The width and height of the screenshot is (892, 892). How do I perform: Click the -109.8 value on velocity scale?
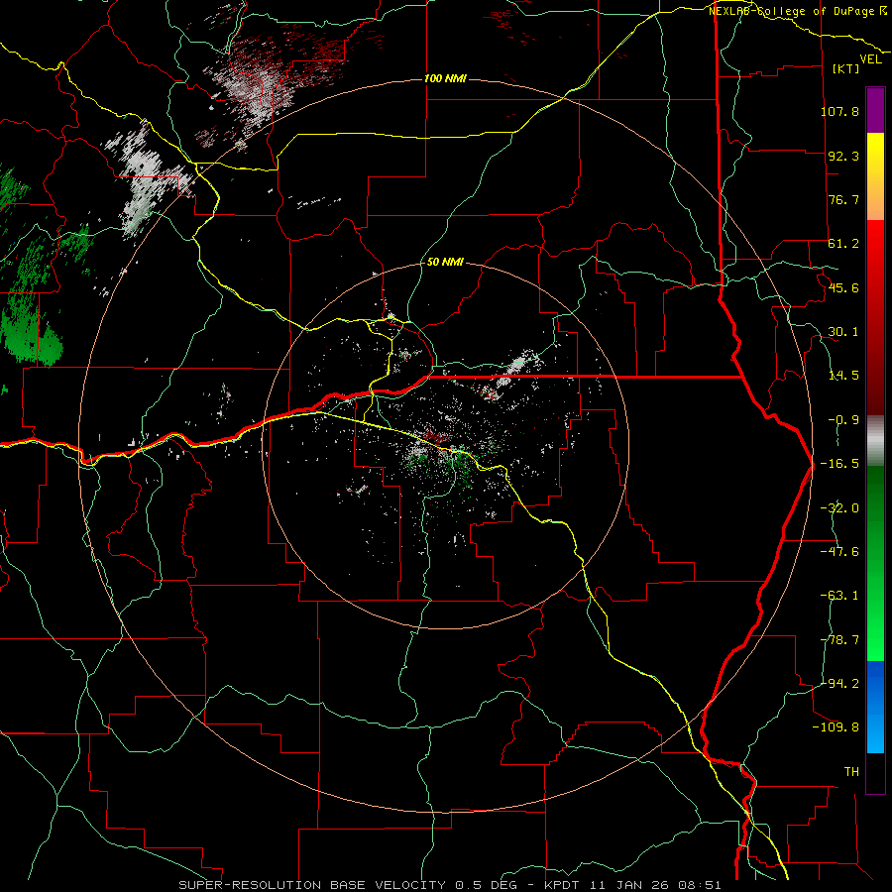tap(836, 727)
